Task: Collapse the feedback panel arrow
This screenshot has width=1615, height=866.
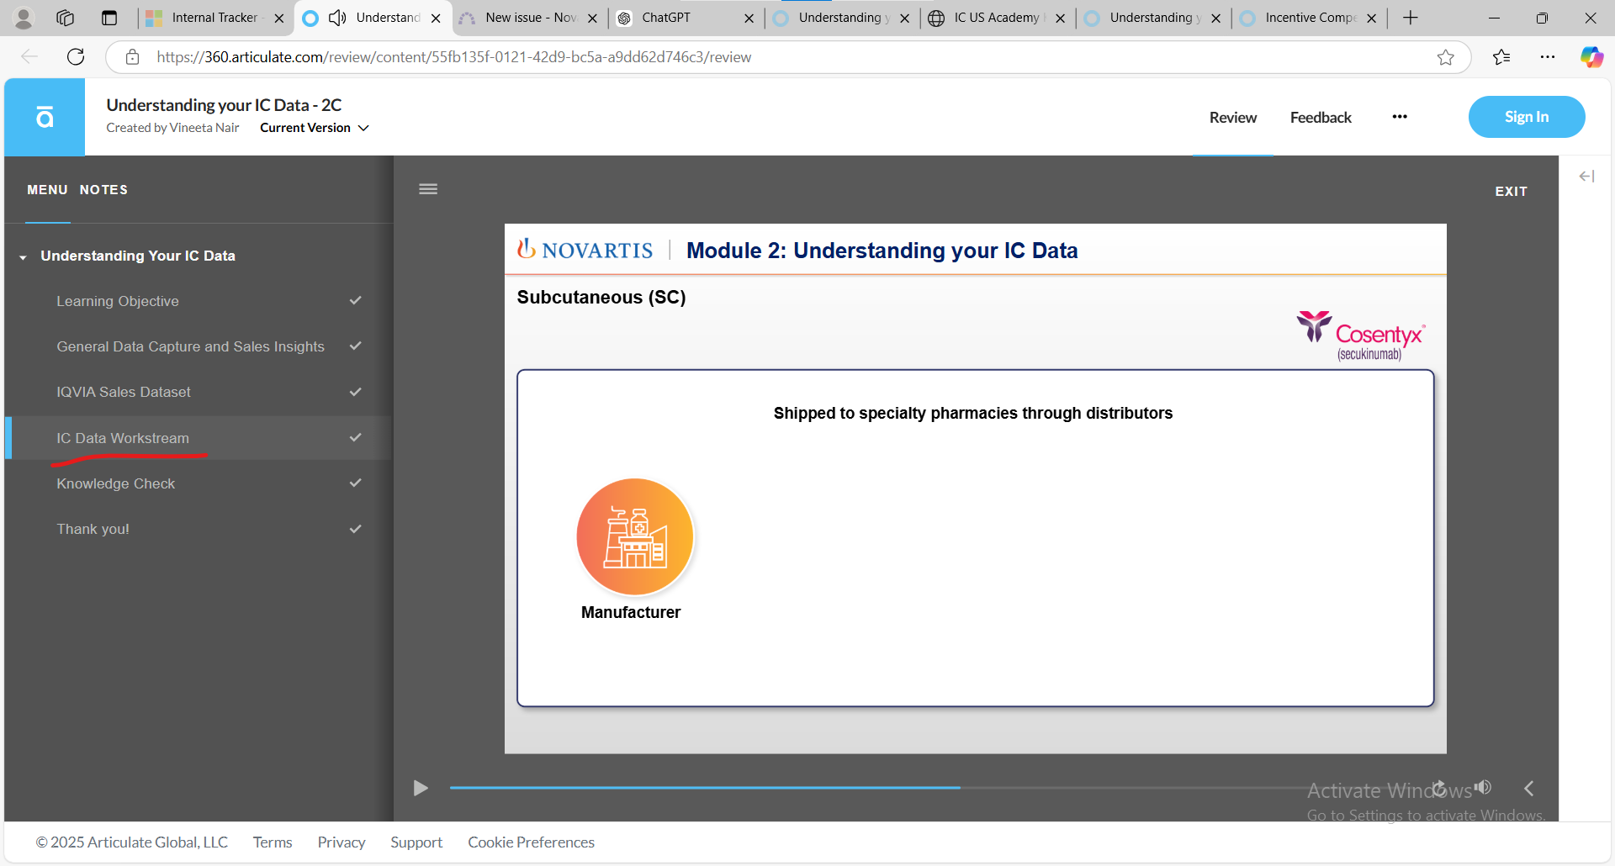Action: [1586, 176]
